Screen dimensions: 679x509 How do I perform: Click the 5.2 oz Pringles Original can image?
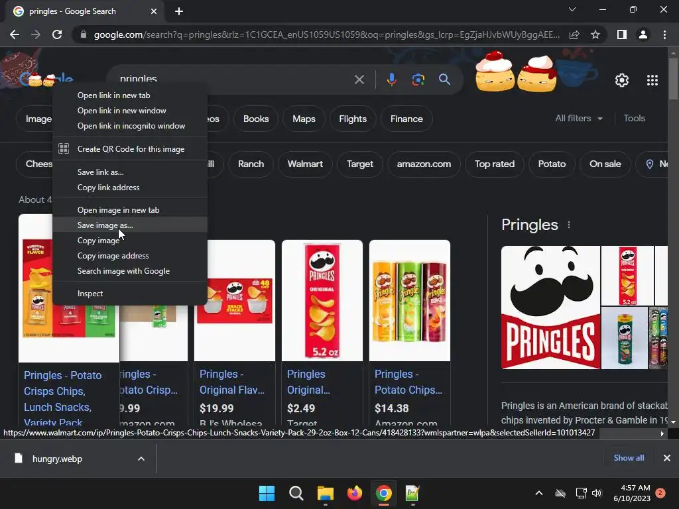tap(322, 300)
